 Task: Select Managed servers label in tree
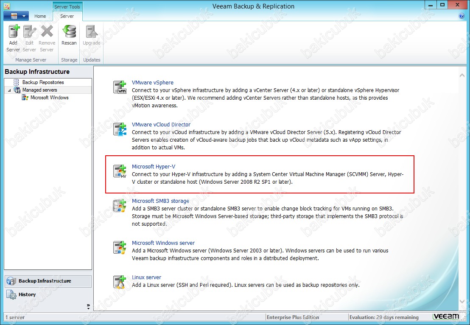39,90
